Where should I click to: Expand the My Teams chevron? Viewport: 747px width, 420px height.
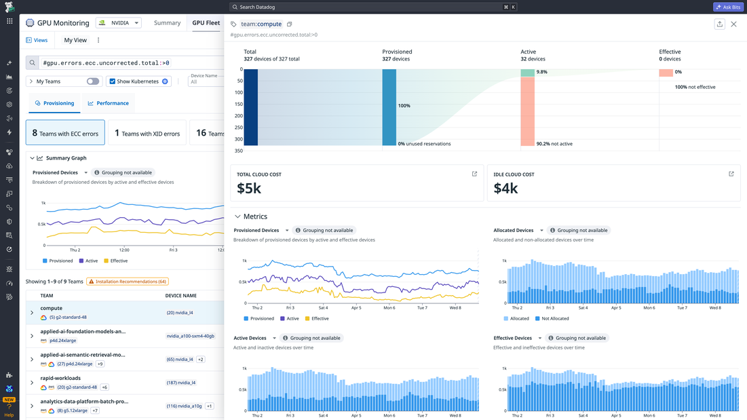[x=31, y=81]
